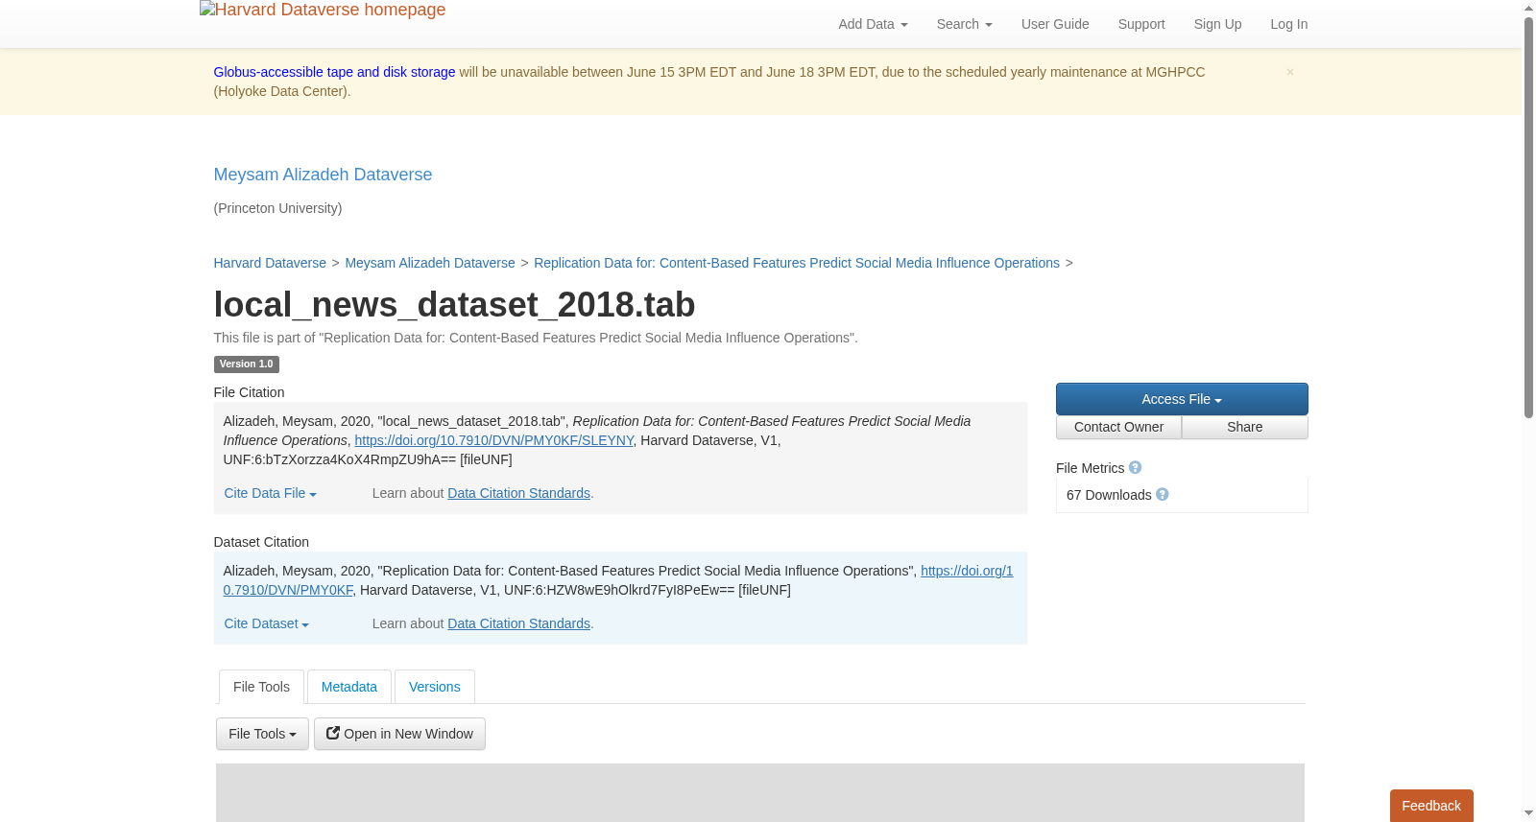1536x822 pixels.
Task: Open the User Guide menu item
Action: point(1055,24)
